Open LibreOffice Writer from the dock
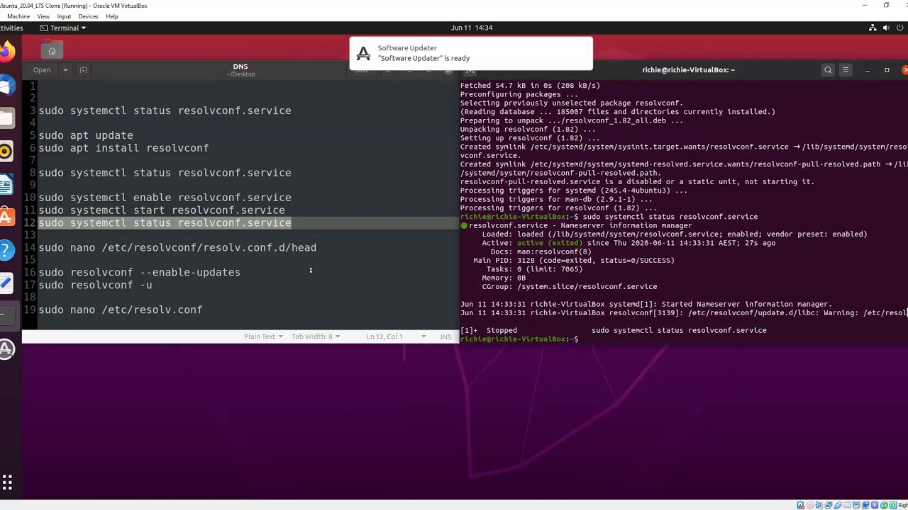The width and height of the screenshot is (908, 510). pos(6,184)
